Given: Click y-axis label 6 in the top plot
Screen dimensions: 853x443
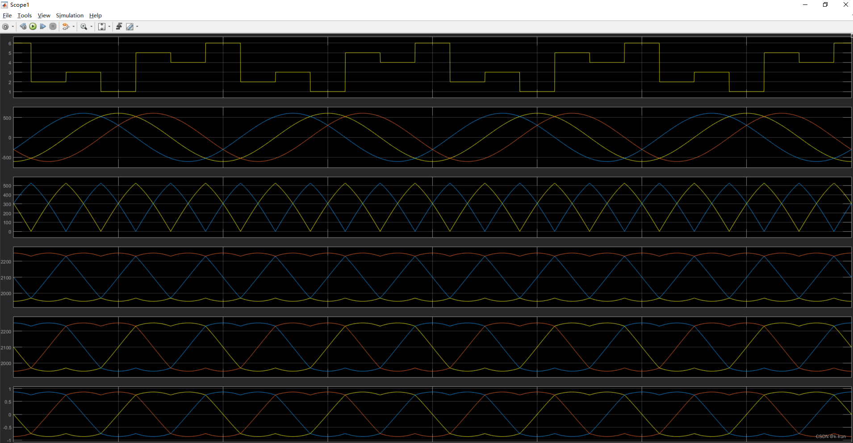Looking at the screenshot, I should tap(10, 44).
